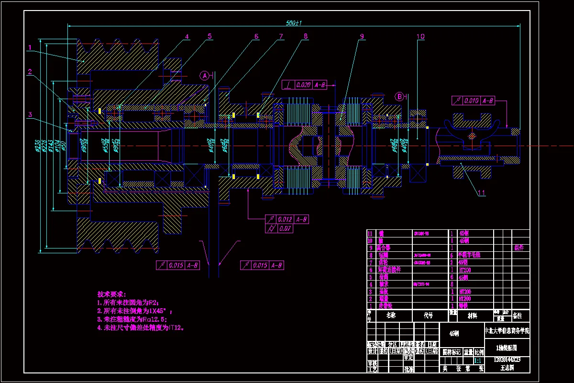Select parts list entry 套筒
Screen dimensions: 574x383
point(384,277)
